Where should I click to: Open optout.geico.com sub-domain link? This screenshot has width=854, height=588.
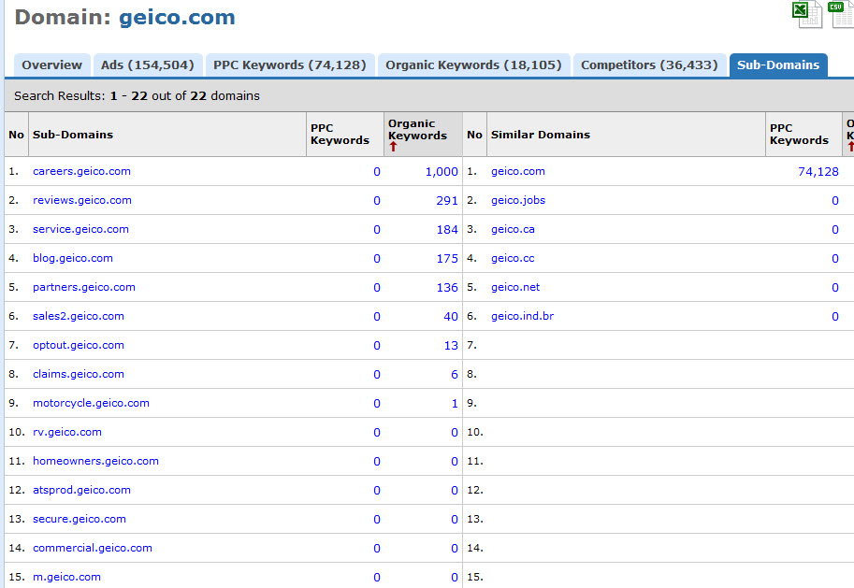[79, 345]
